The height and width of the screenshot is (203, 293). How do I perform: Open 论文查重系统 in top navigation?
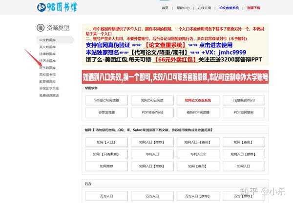[x=229, y=8]
